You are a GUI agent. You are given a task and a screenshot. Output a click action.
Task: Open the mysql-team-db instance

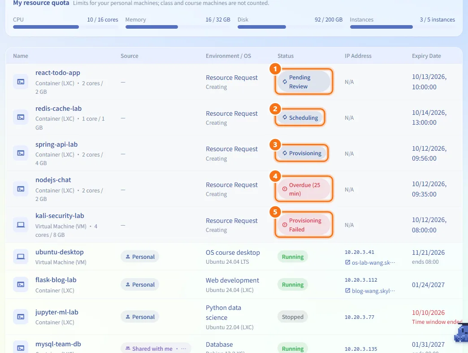pyautogui.click(x=58, y=344)
